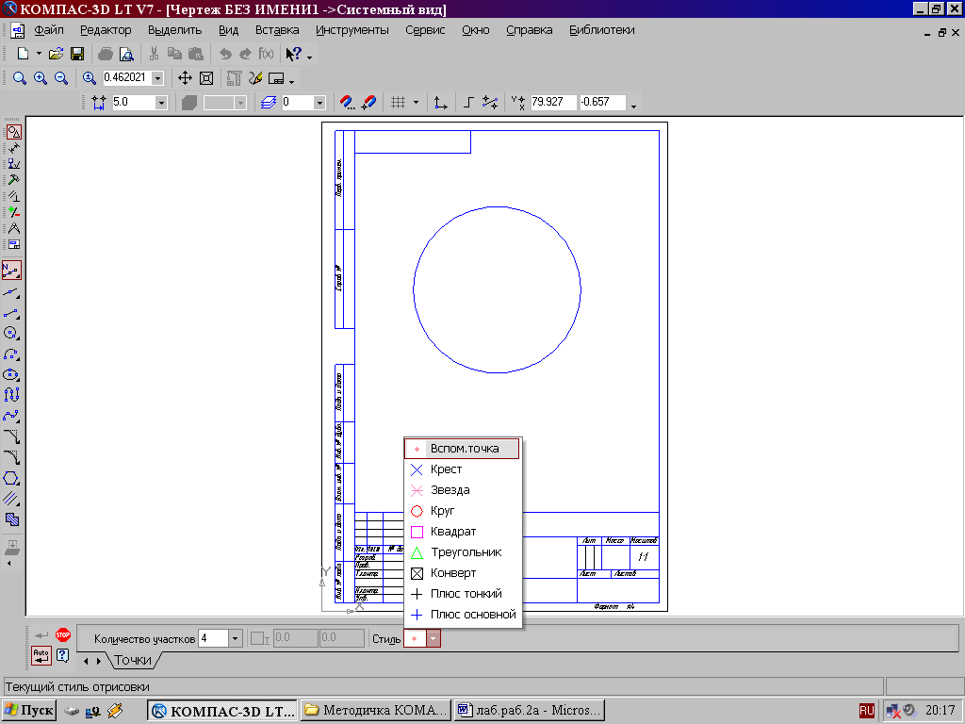Select the Polygon tool in sidebar
965x724 pixels.
tap(11, 478)
